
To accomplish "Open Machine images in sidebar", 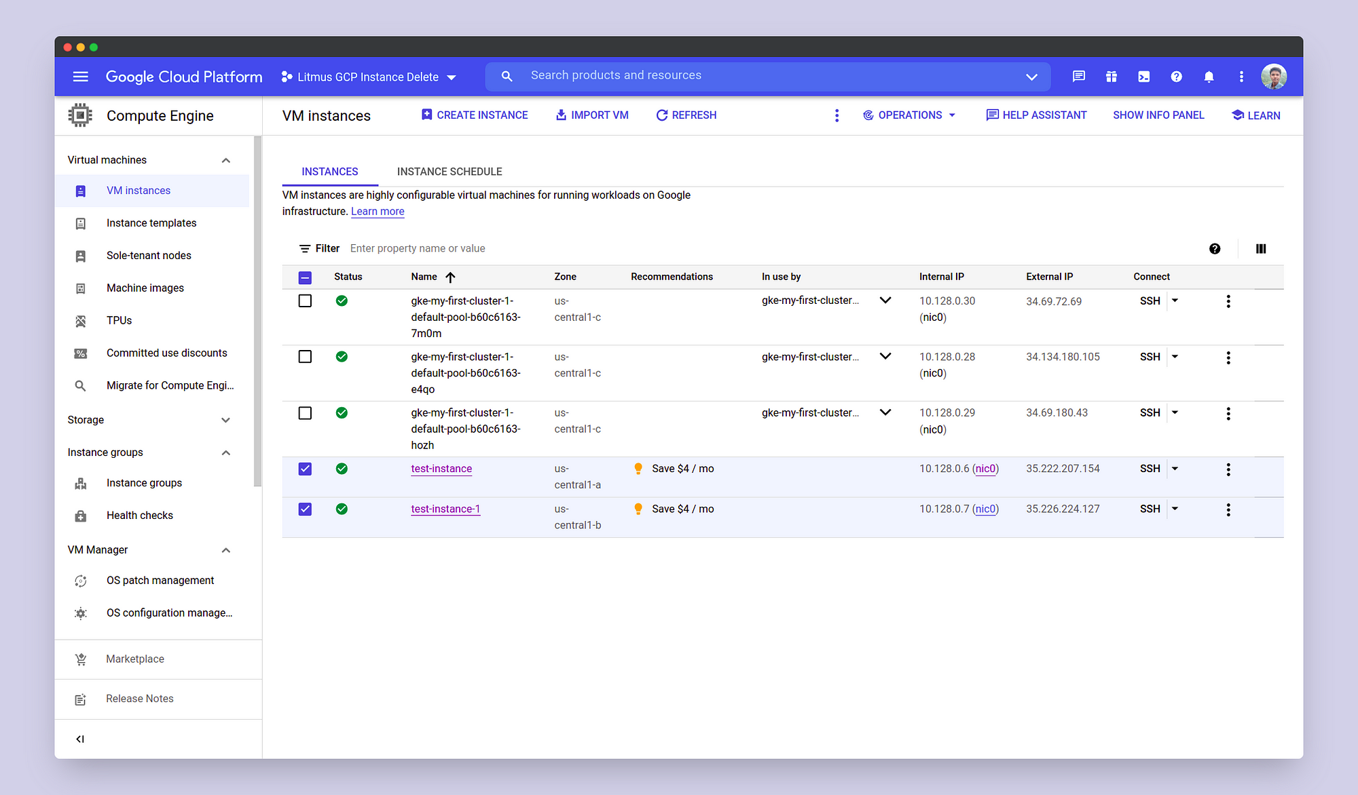I will click(145, 288).
